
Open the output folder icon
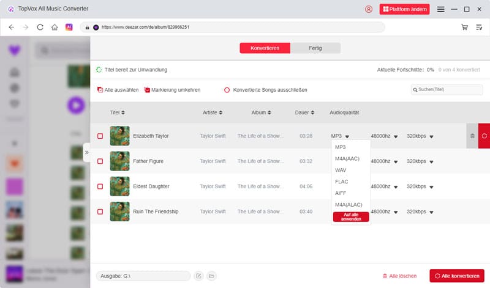[x=211, y=276]
